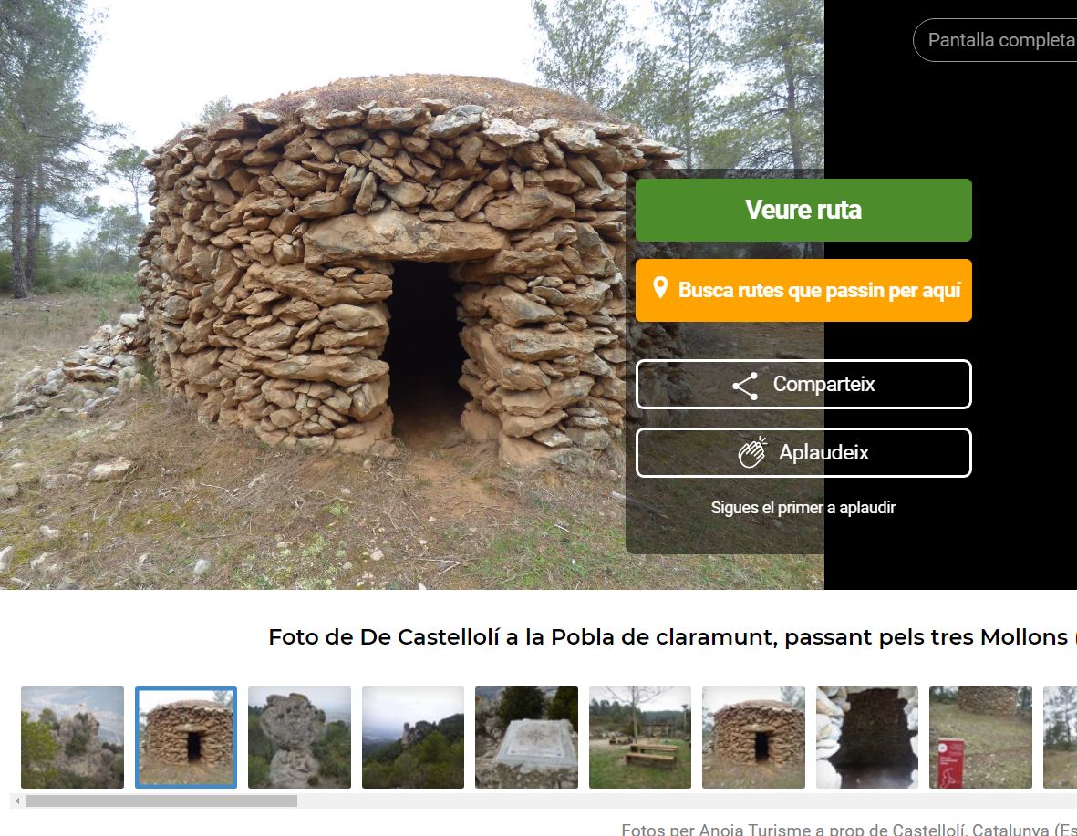Click the Comparteix button label
The image size is (1077, 836).
click(x=823, y=384)
